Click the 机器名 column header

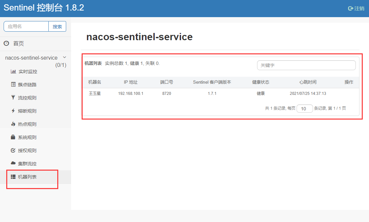(x=94, y=82)
